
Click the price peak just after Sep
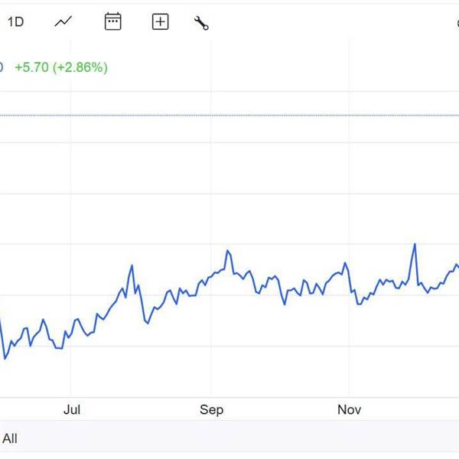[x=228, y=251]
